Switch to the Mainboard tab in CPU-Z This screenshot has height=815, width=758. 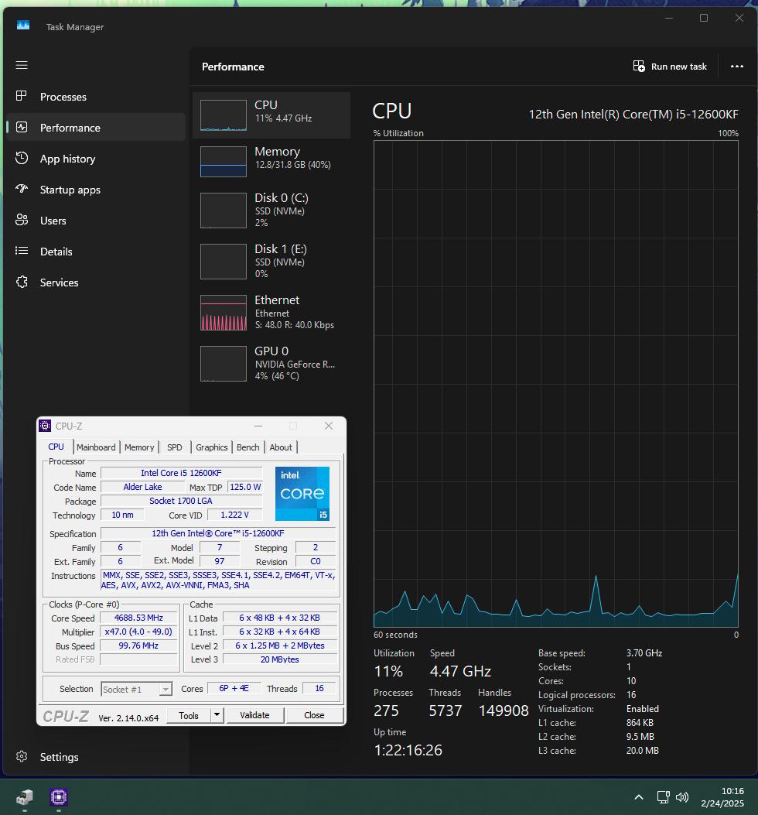96,447
